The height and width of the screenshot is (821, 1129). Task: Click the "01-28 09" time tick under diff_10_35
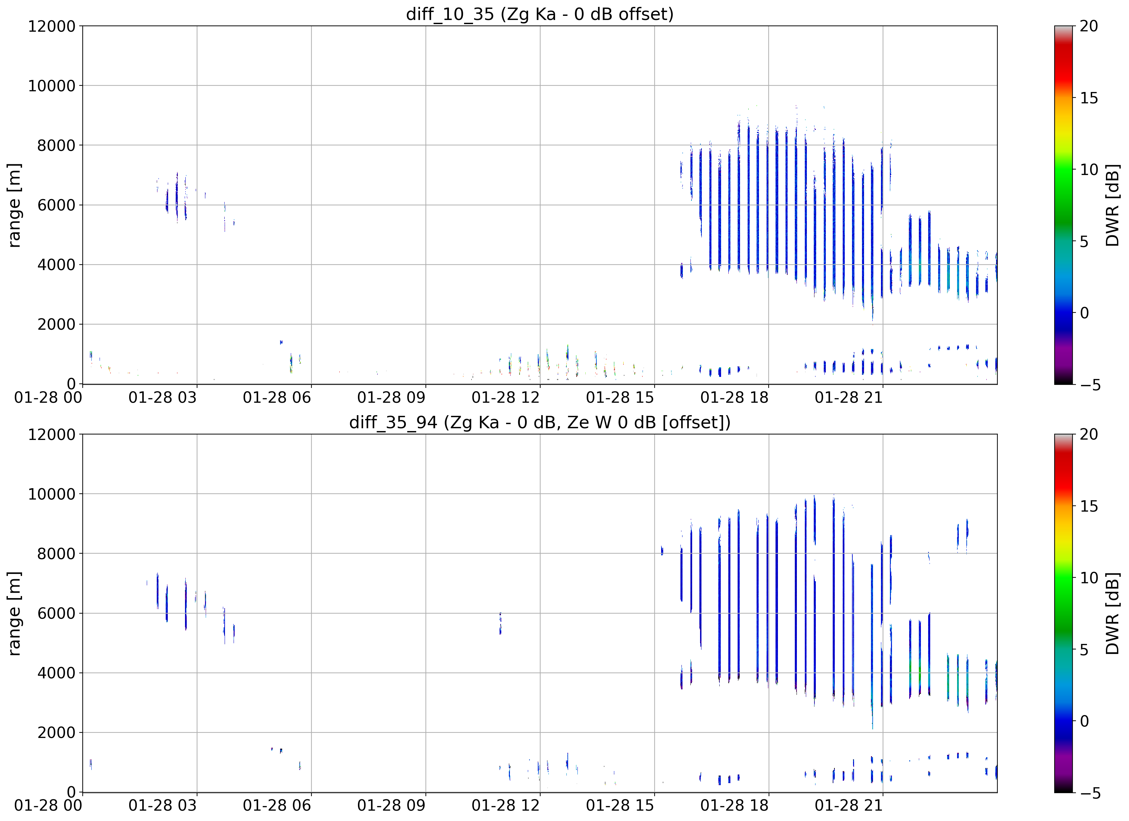tap(392, 397)
